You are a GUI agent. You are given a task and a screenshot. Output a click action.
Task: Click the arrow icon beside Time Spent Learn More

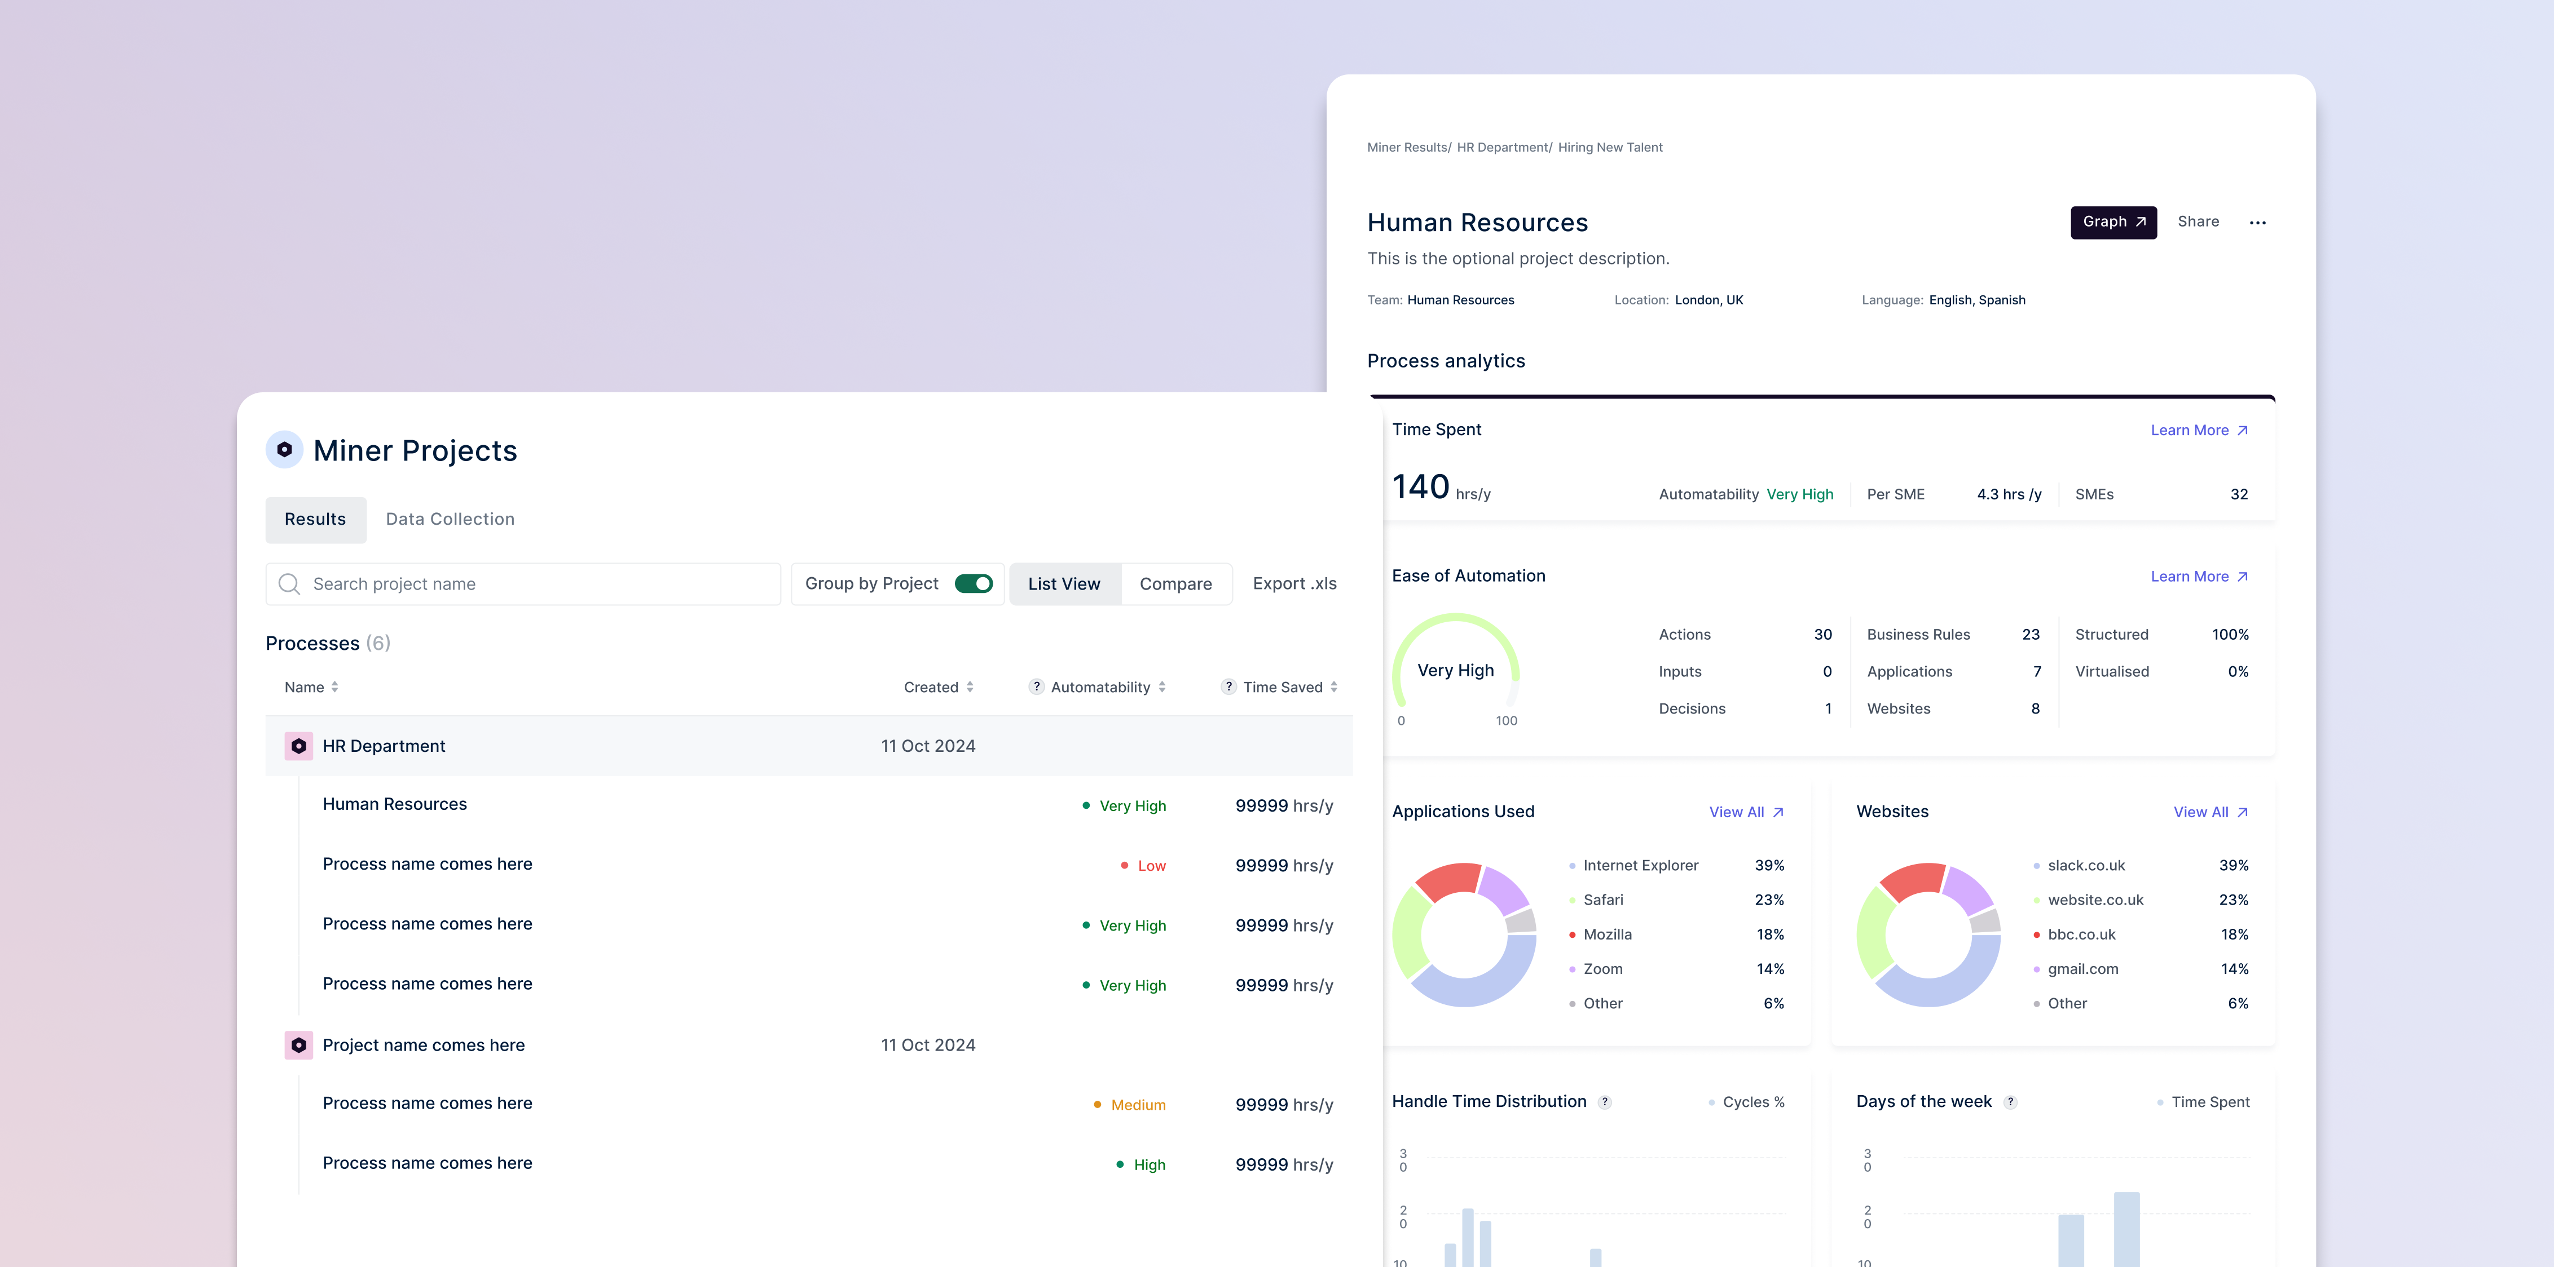[2243, 430]
